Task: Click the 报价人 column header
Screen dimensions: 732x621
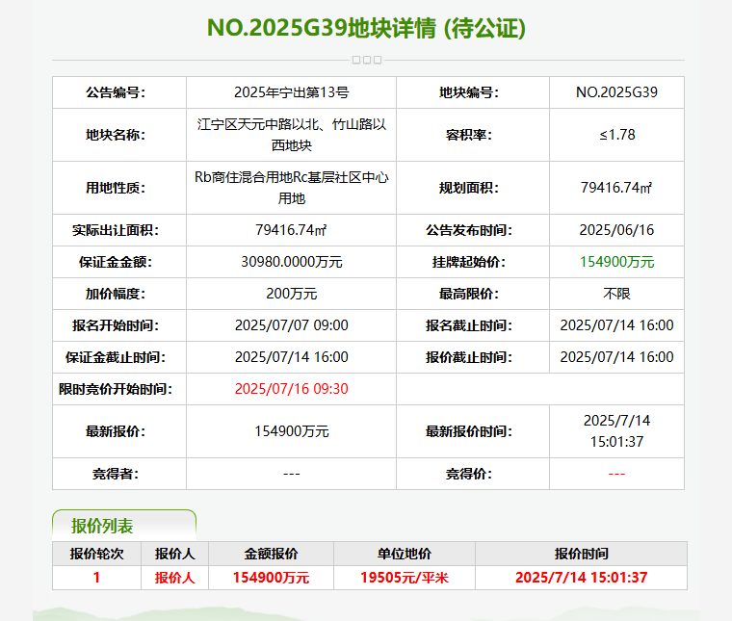Action: click(174, 554)
